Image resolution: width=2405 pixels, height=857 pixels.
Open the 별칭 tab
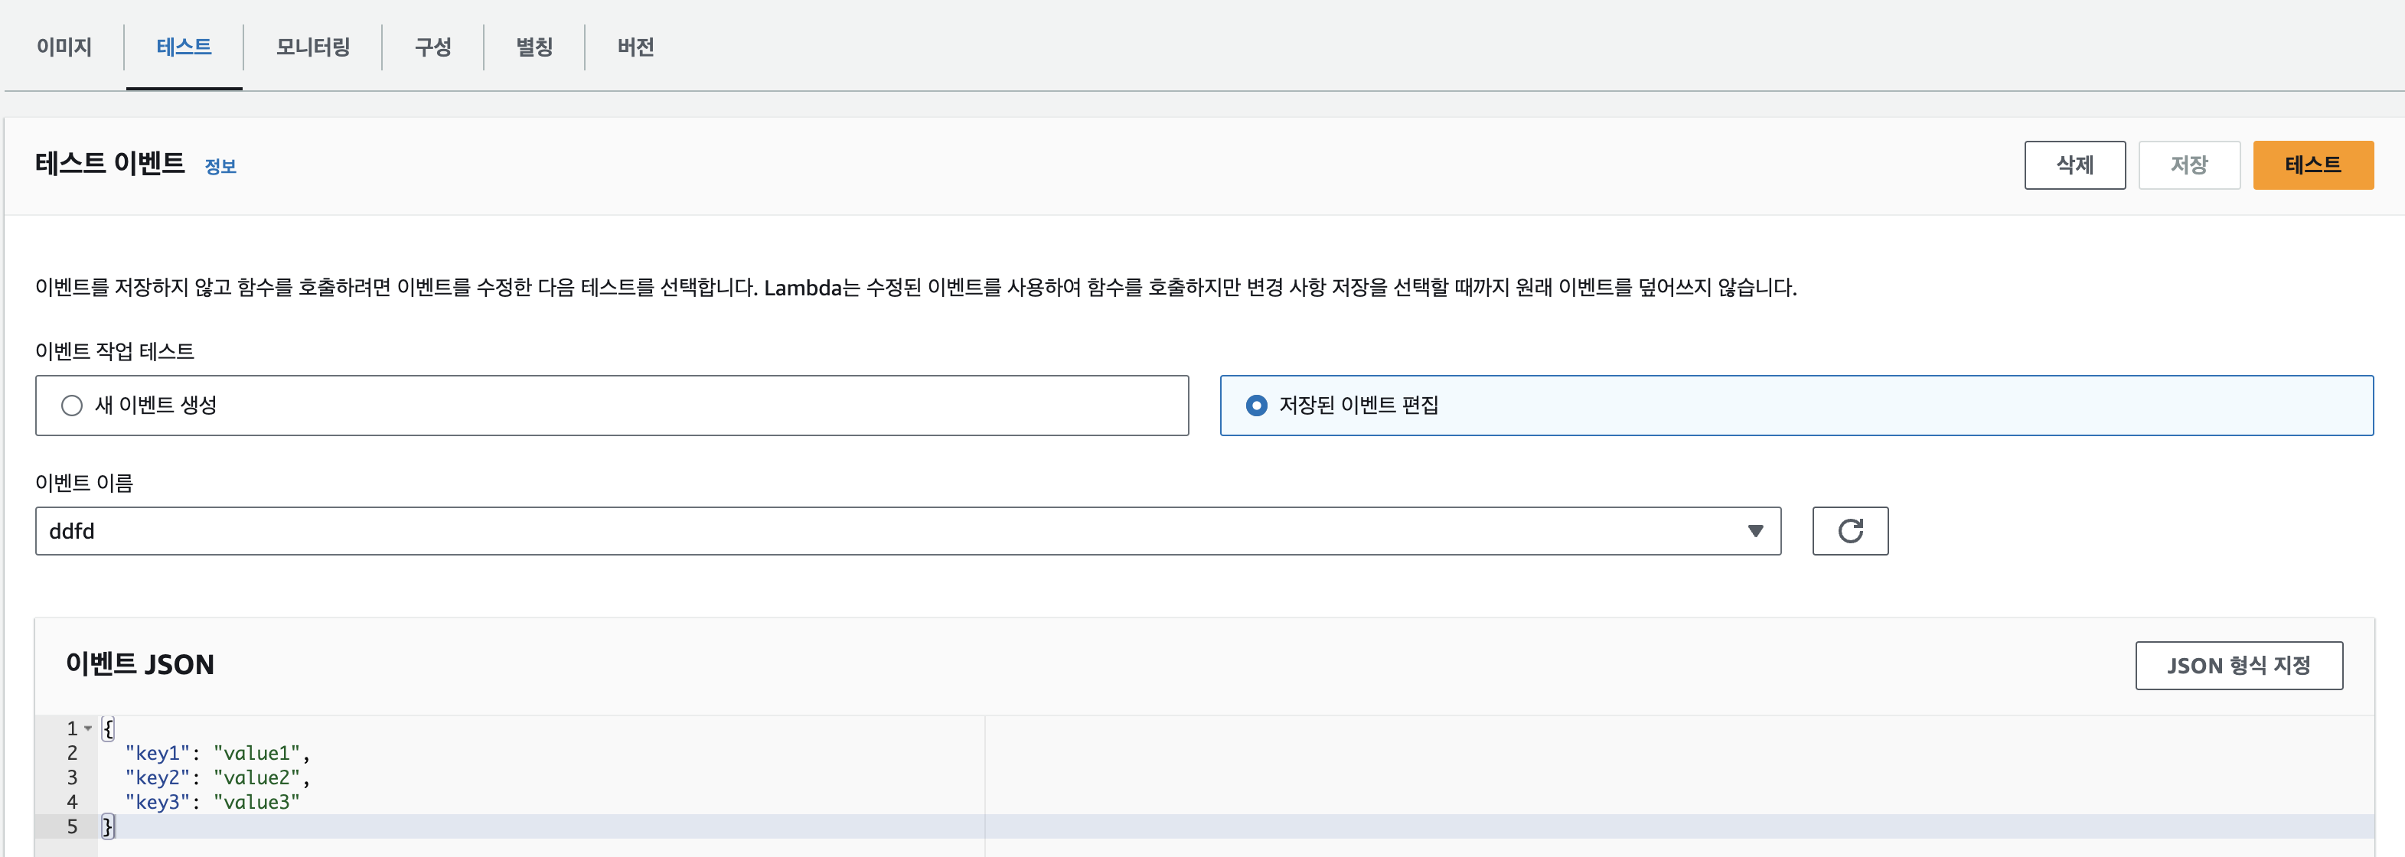click(534, 47)
